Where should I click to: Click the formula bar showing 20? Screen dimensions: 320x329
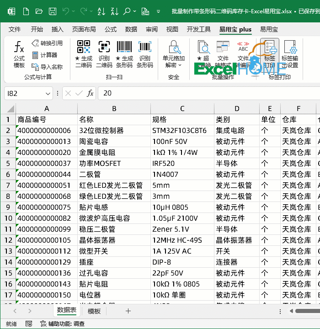pyautogui.click(x=209, y=93)
